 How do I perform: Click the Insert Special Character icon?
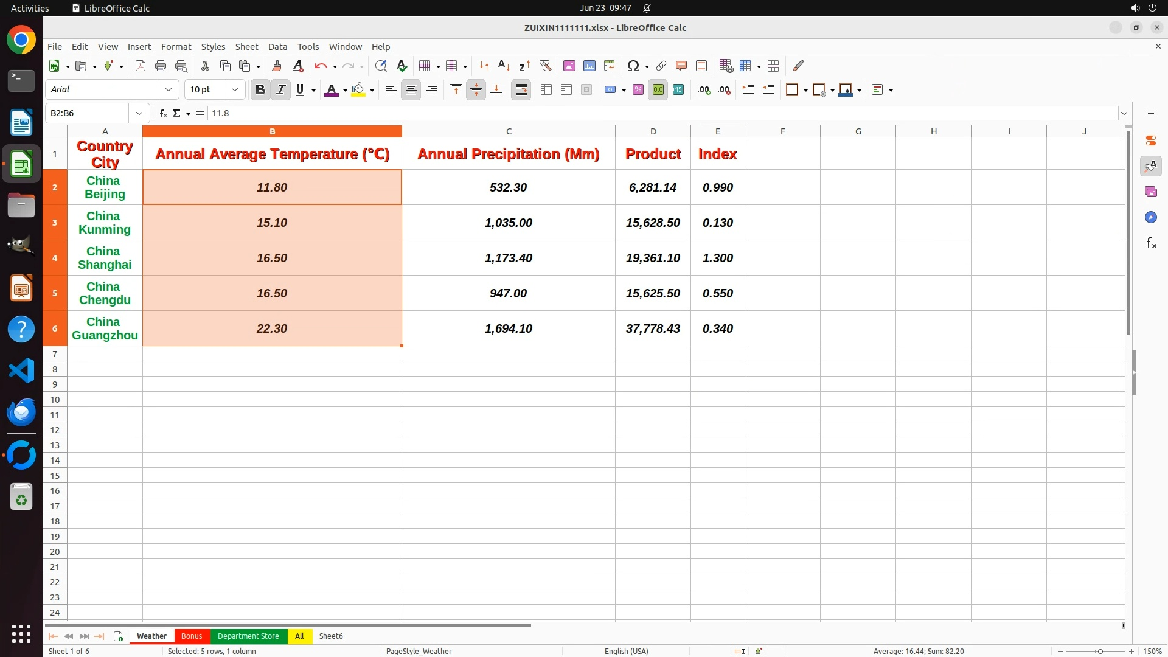point(633,66)
